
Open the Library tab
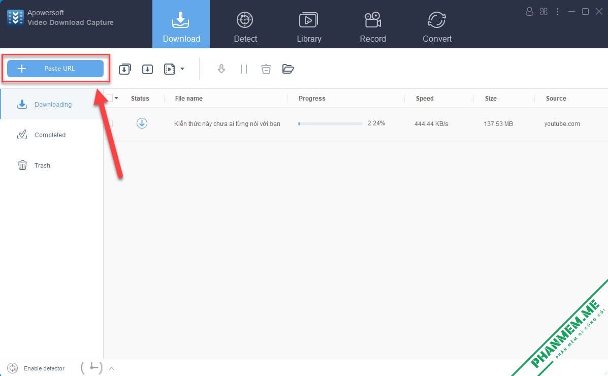tap(309, 27)
